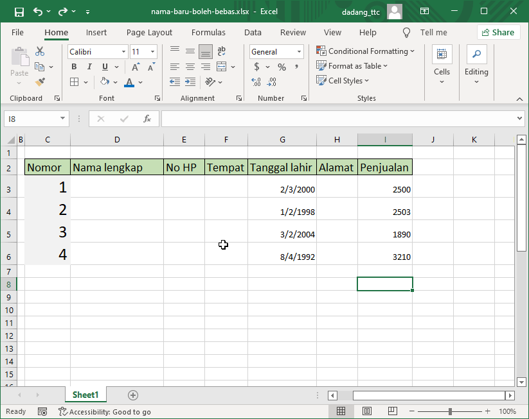Click the Font Color icon
529x419 pixels.
point(129,82)
